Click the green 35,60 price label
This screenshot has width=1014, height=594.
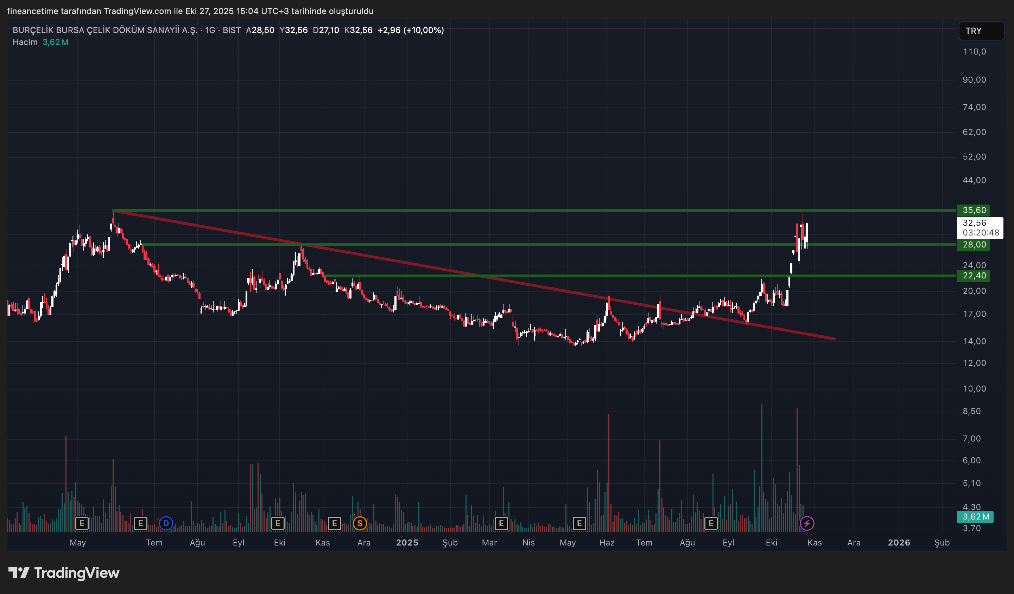point(973,210)
